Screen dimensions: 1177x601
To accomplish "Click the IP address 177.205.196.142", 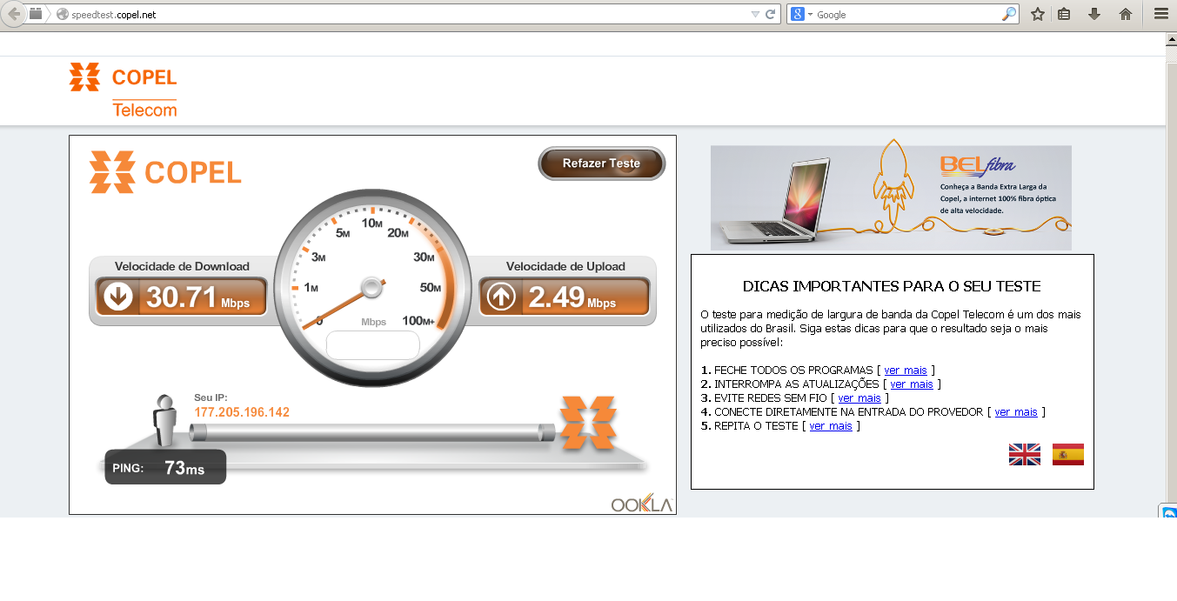I will (242, 412).
